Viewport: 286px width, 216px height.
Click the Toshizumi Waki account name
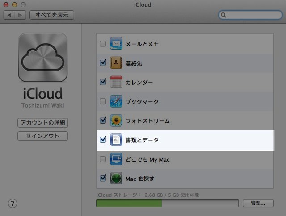[43, 105]
